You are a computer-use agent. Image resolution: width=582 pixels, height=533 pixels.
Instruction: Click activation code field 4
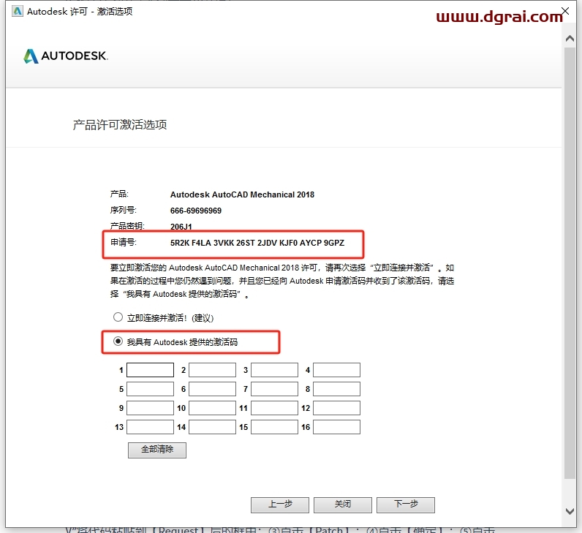click(x=336, y=370)
